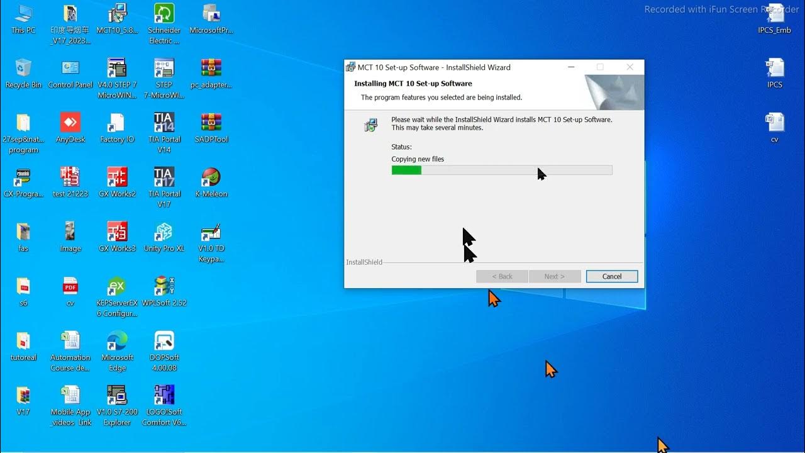805x453 pixels.
Task: Launch AnyDesk from the desktop
Action: (x=70, y=128)
